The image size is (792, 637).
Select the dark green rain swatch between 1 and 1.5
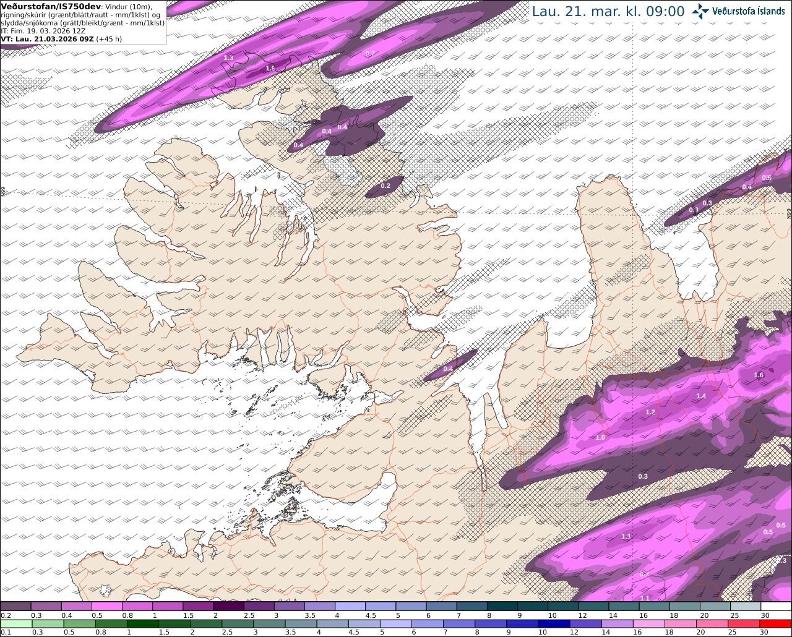click(142, 623)
